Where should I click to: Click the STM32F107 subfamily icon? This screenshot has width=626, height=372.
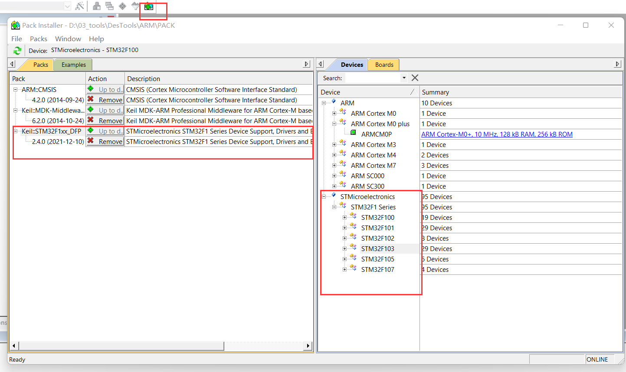(x=353, y=268)
